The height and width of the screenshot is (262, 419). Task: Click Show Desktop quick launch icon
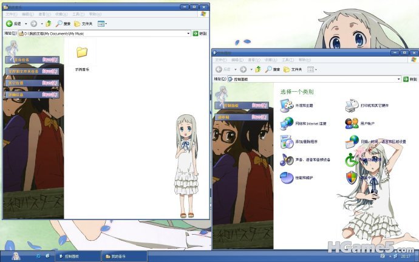click(x=47, y=256)
